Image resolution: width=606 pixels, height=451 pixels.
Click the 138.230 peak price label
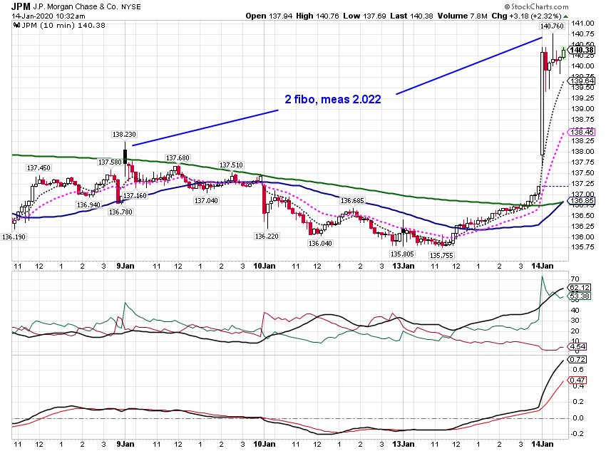point(124,135)
